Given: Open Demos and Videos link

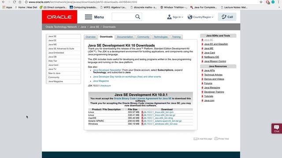Looking at the screenshot, I should 214,79.
